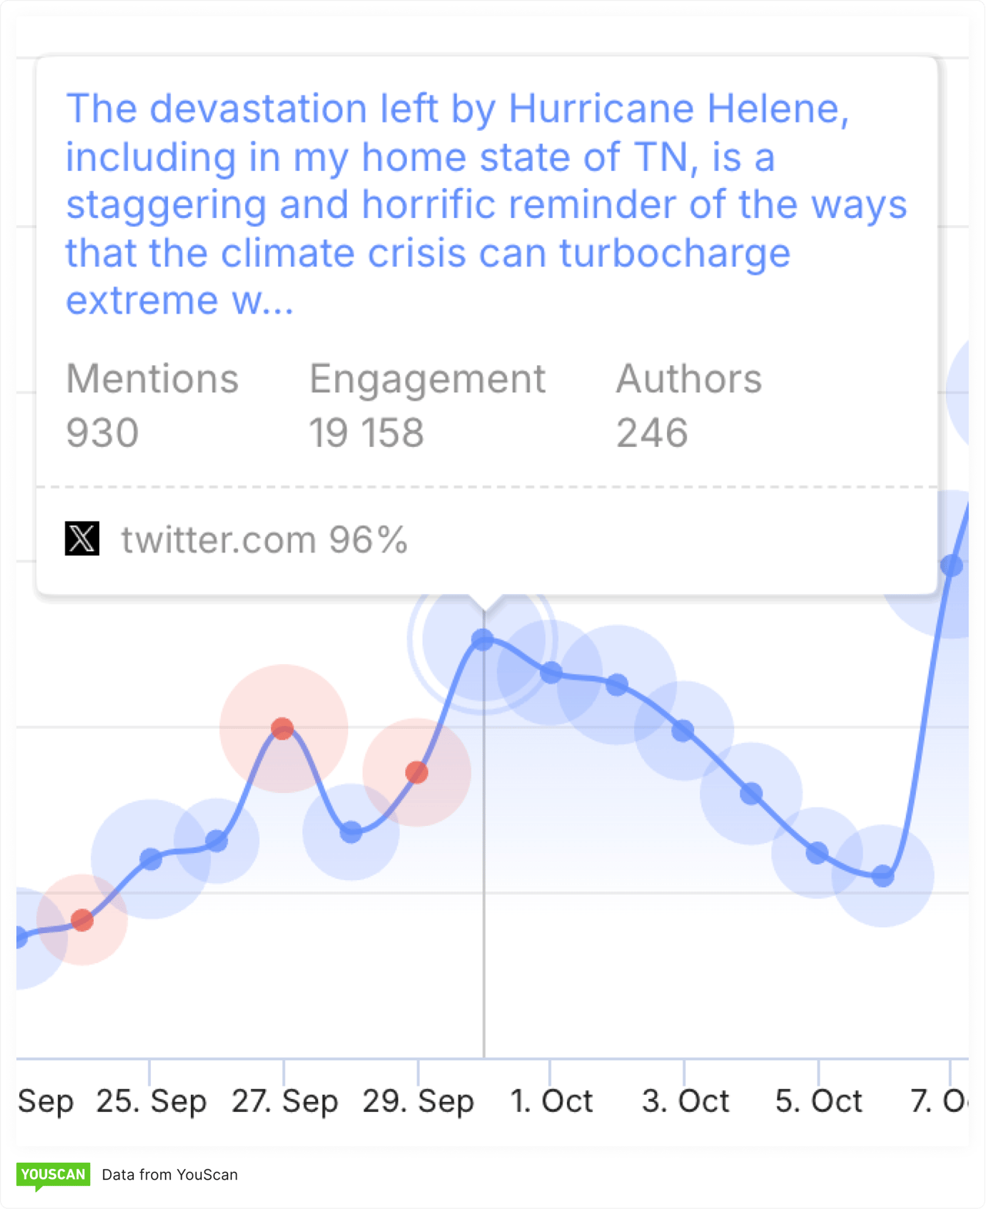
Task: Click the twitter.com 96% source label
Action: [x=264, y=539]
